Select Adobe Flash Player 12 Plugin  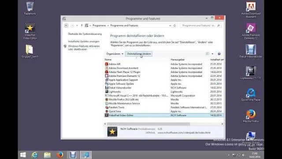164,72
